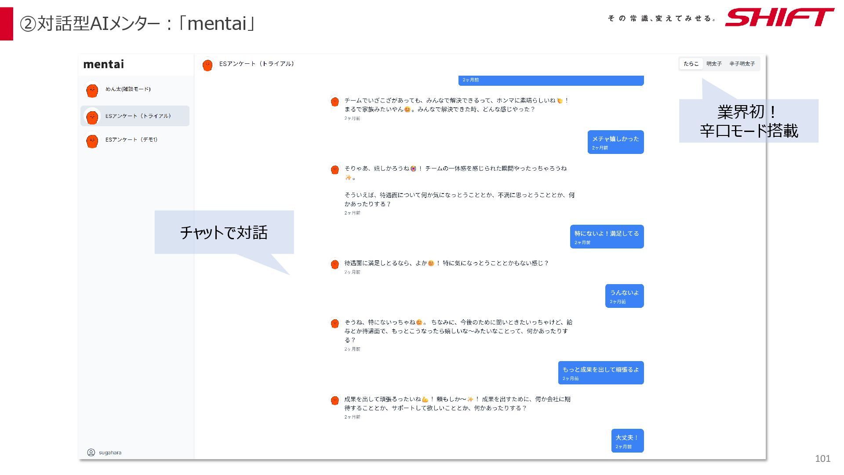Screen dimensions: 844x475
Task: Click the sugahara user profile icon
Action: pos(91,452)
